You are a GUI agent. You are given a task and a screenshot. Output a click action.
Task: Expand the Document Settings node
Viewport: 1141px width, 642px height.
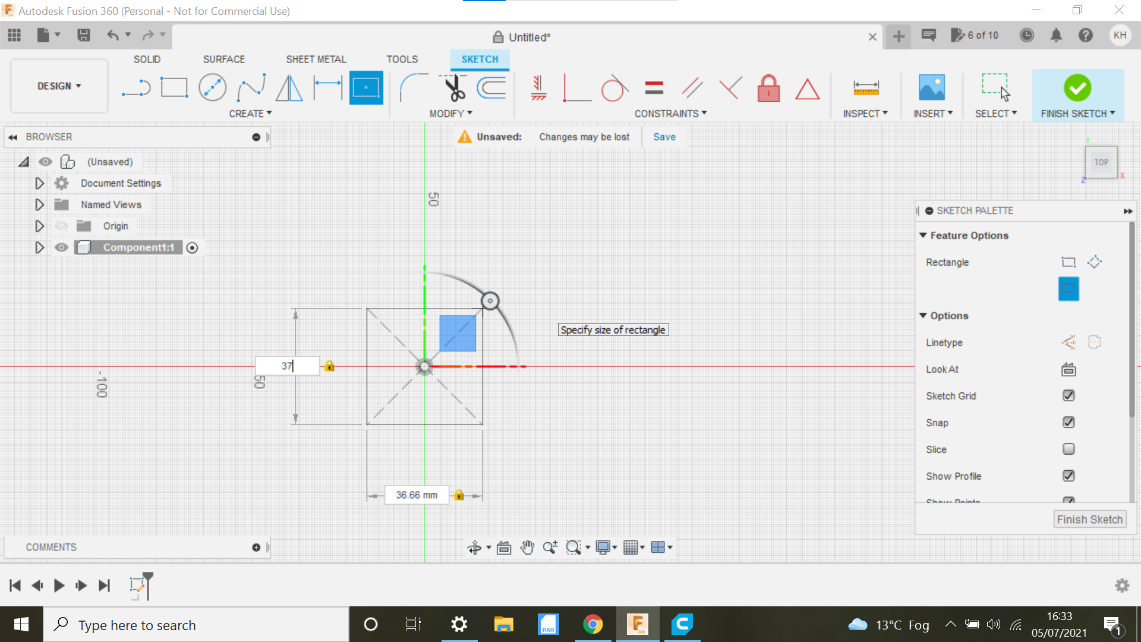click(x=39, y=182)
